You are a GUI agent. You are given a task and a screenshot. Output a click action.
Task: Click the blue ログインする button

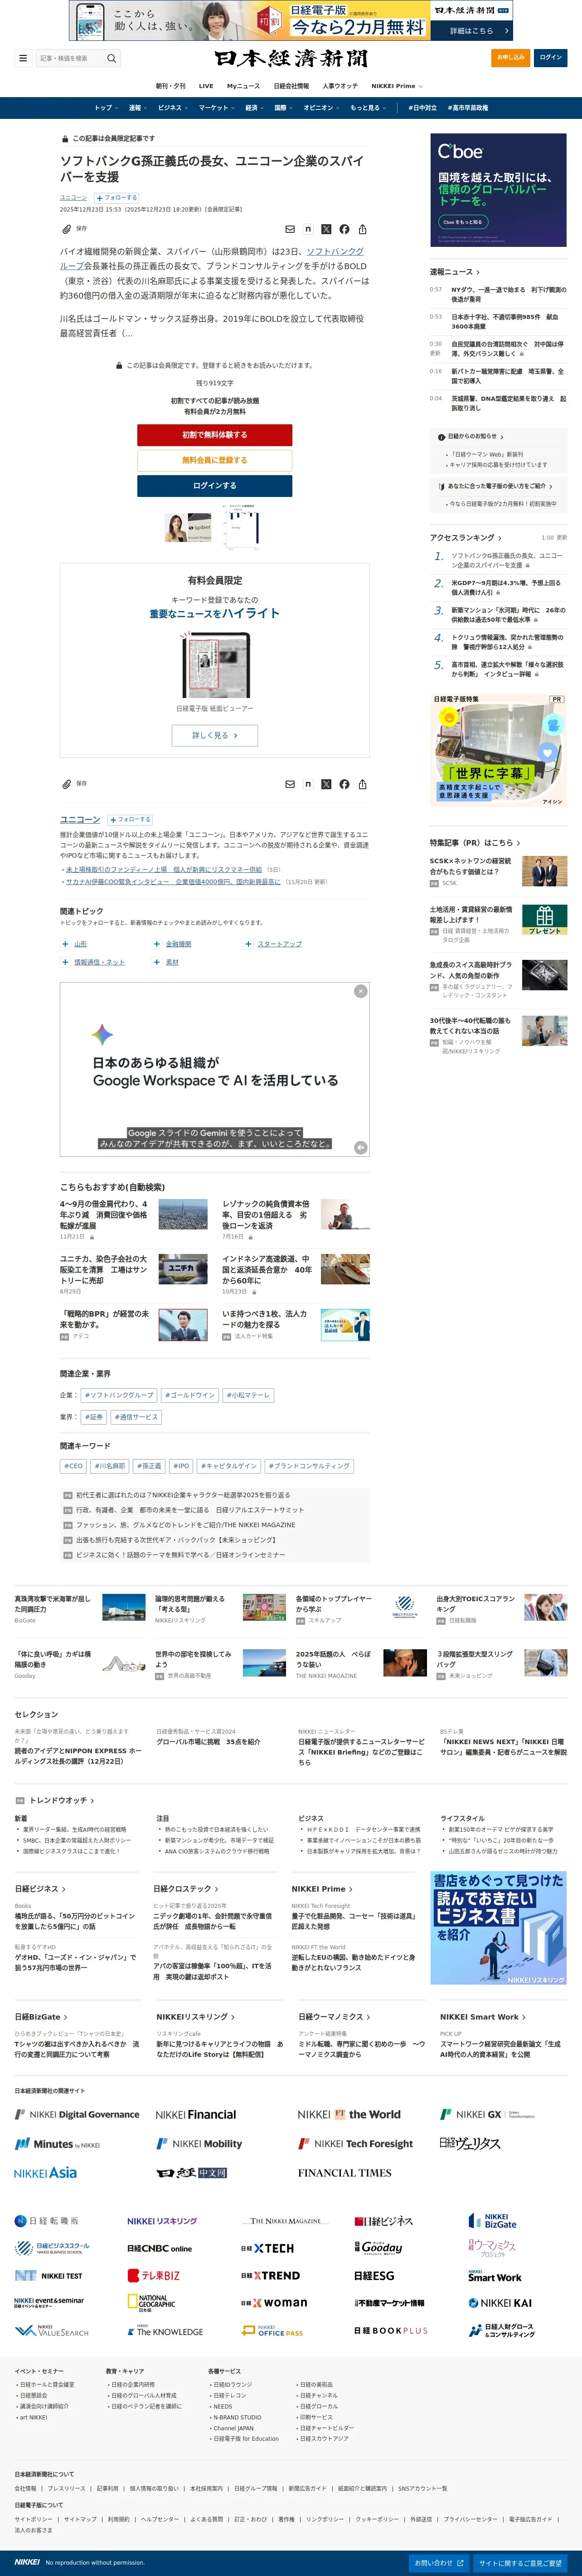[215, 486]
